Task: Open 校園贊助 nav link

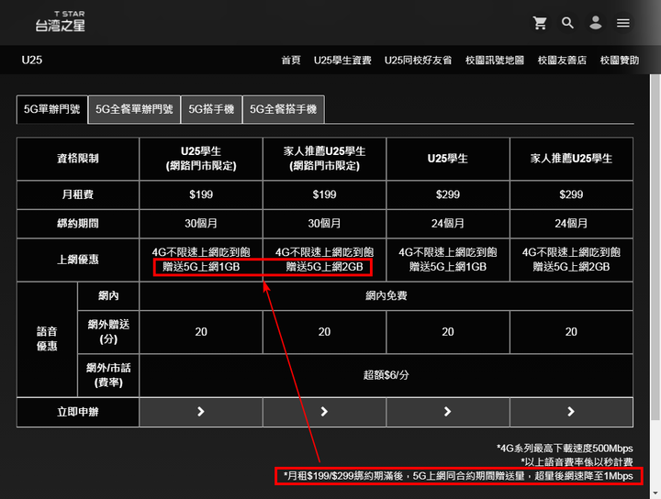Action: [x=620, y=61]
